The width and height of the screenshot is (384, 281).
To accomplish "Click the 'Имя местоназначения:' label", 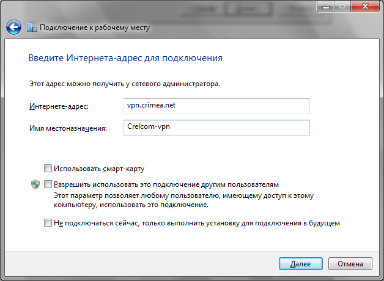I will point(68,128).
